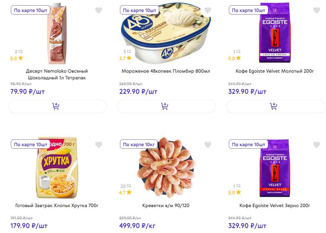Click the 3.7 star rating on Пломбир
The width and height of the screenshot is (326, 233).
point(125,58)
